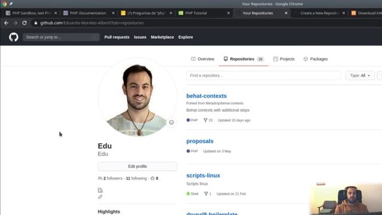Click the star icon next to 8
Image resolution: width=382 pixels, height=215 pixels.
[x=153, y=178]
